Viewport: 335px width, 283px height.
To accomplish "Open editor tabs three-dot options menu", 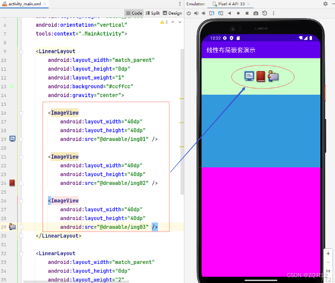I will coord(180,4).
